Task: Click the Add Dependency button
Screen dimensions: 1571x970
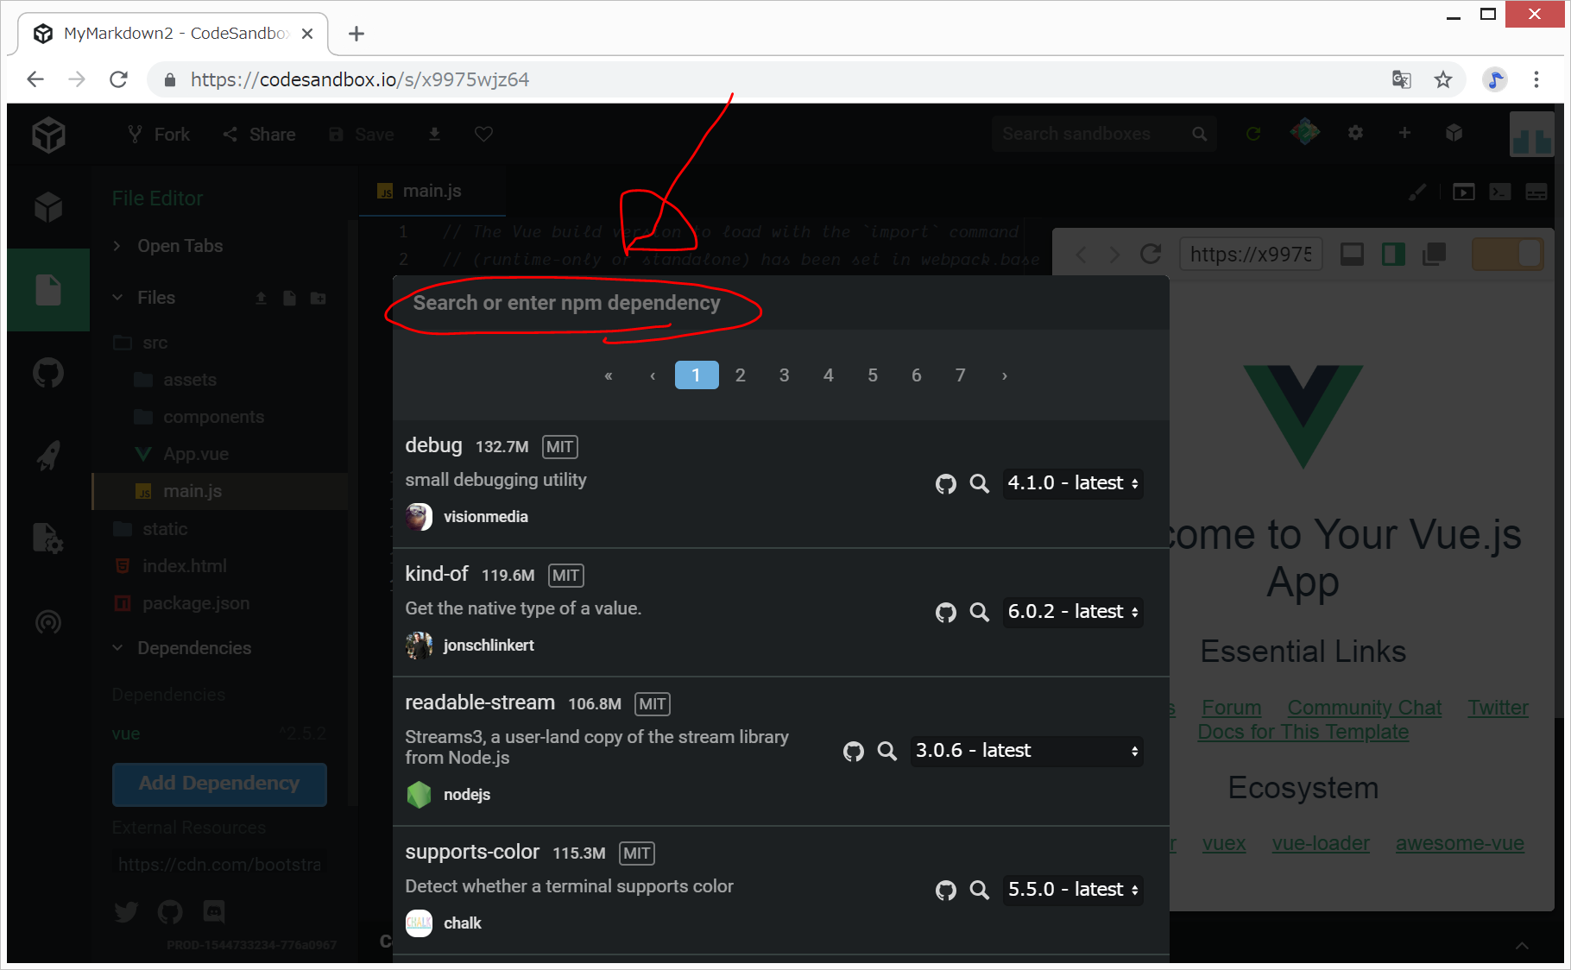Action: pyautogui.click(x=219, y=784)
